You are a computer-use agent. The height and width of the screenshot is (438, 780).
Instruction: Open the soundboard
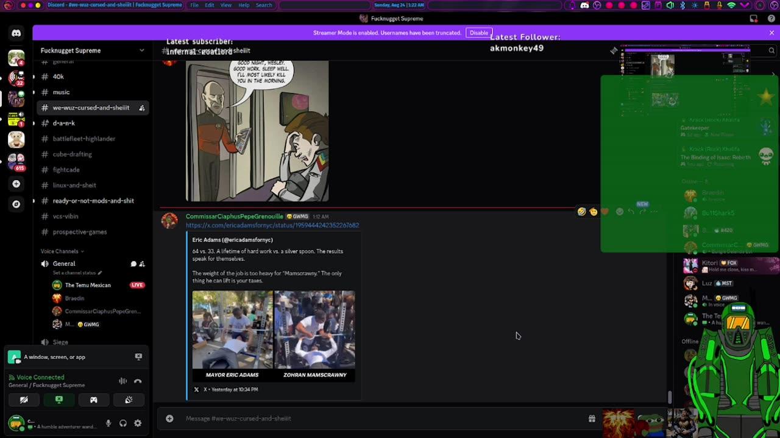point(129,400)
